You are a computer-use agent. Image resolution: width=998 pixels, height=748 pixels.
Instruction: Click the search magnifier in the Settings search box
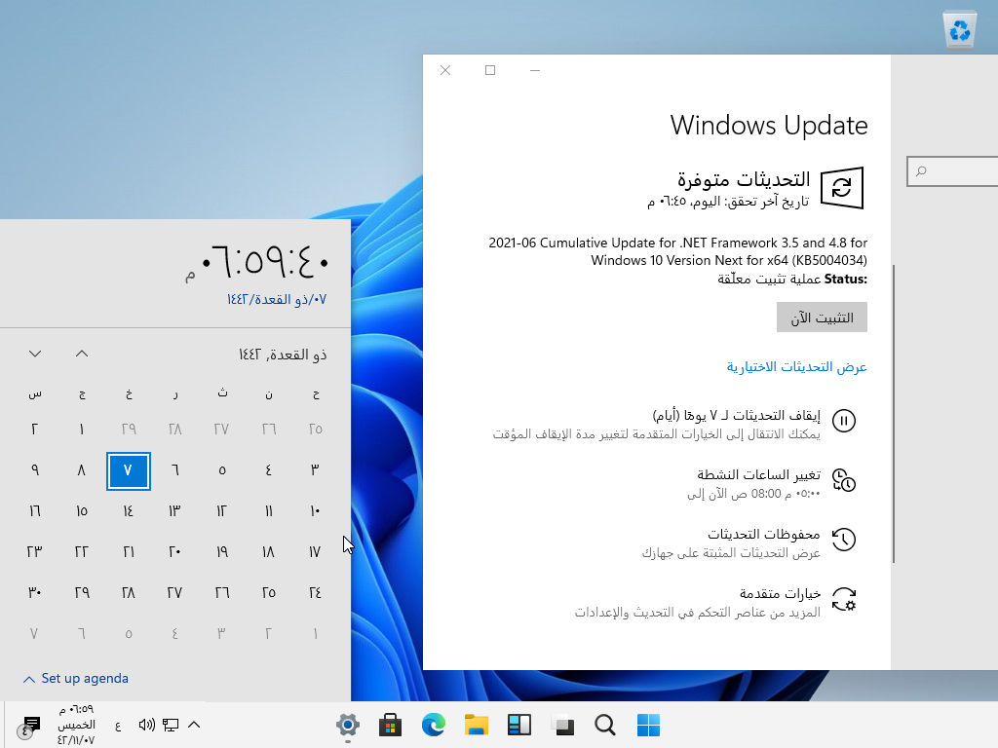pos(921,171)
